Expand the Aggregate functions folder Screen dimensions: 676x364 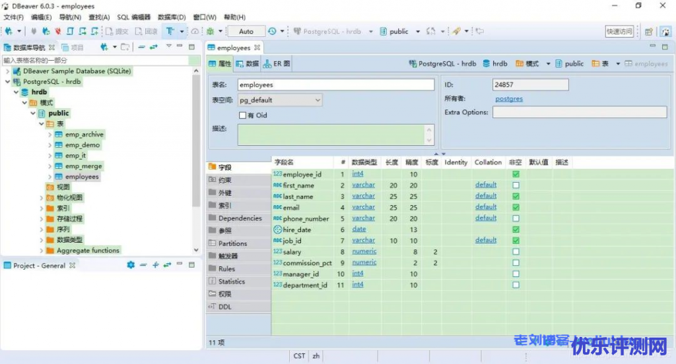pyautogui.click(x=42, y=251)
